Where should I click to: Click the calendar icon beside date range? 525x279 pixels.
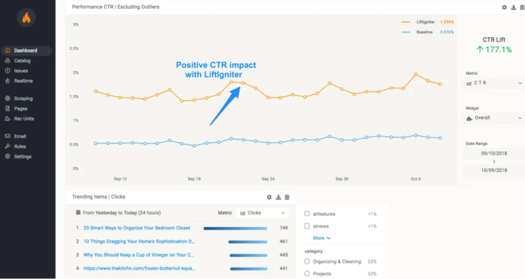tap(78, 213)
